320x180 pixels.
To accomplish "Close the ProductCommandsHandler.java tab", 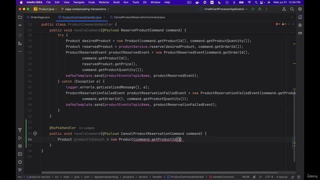I will coord(104,17).
